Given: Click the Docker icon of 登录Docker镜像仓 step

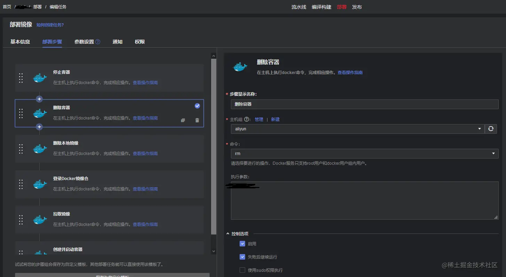Looking at the screenshot, I should click(x=40, y=184).
